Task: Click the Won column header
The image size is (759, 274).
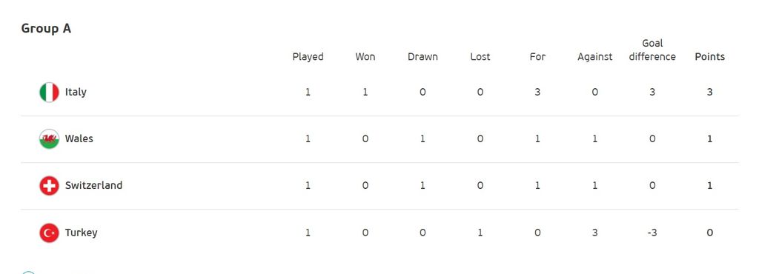Action: pyautogui.click(x=365, y=56)
